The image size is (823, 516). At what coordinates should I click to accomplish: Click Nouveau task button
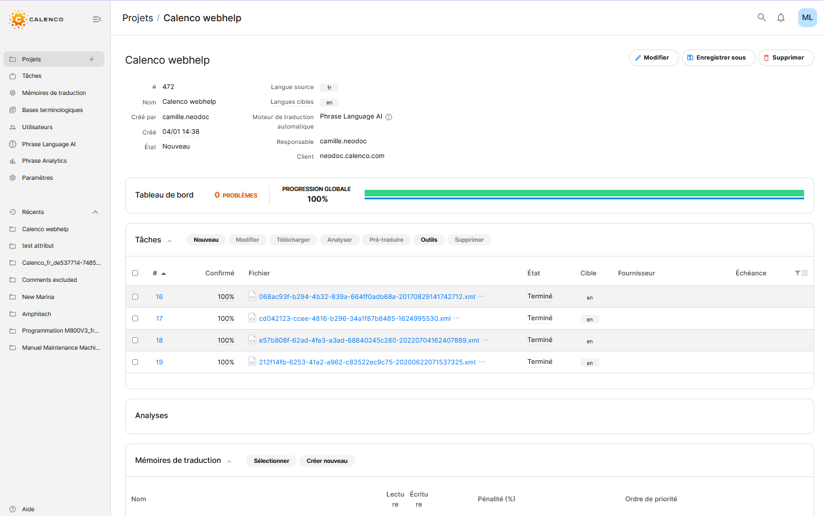point(206,240)
